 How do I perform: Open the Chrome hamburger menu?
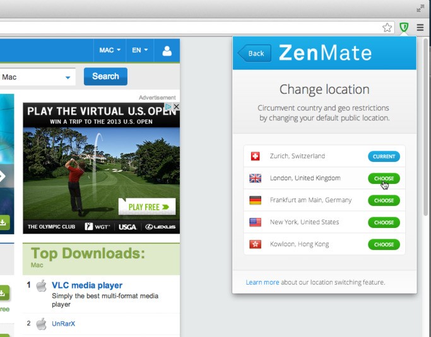(420, 27)
